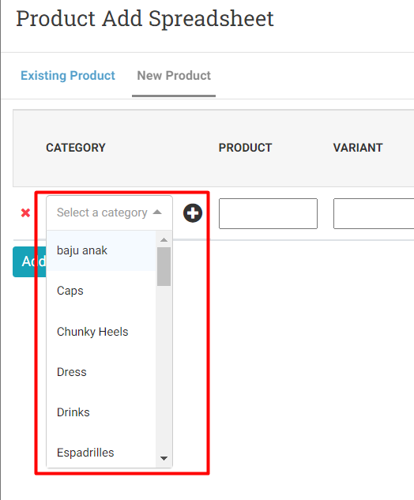Open the New Product tab
Image resolution: width=414 pixels, height=500 pixels.
174,76
